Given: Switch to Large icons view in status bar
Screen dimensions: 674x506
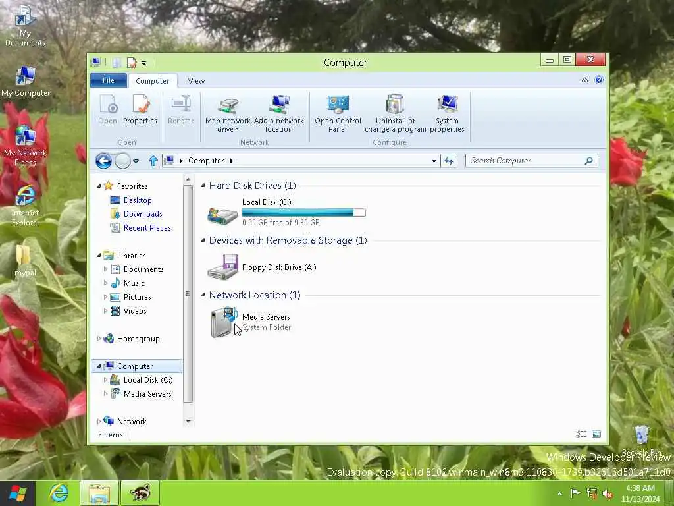Looking at the screenshot, I should point(596,434).
